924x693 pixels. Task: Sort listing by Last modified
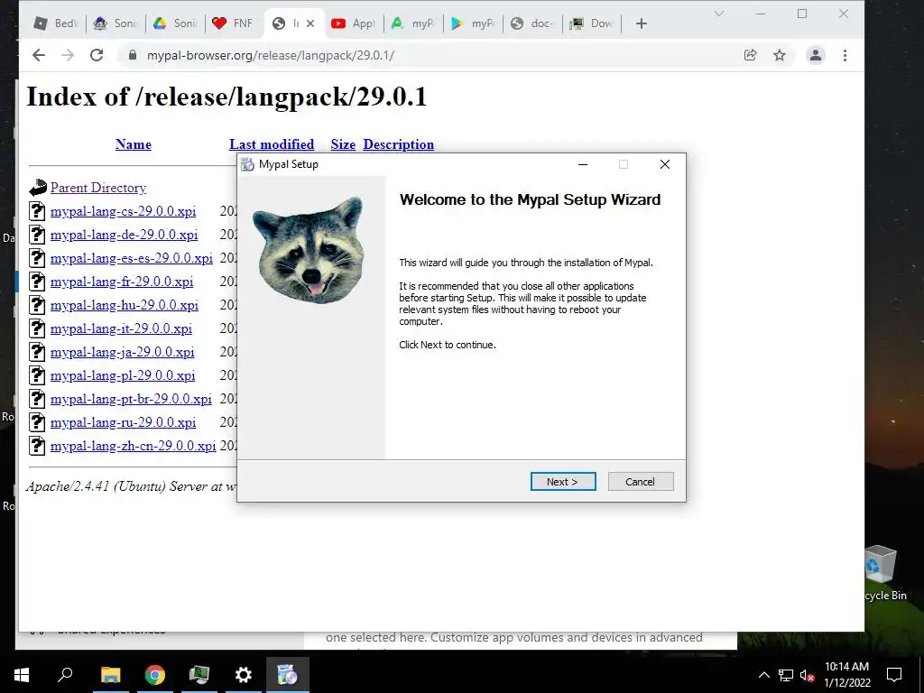(x=272, y=144)
